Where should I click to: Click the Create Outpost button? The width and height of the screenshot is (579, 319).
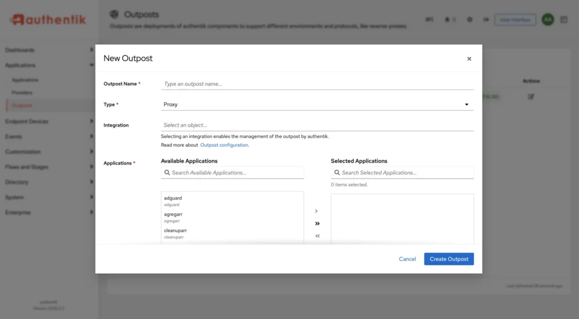pyautogui.click(x=448, y=259)
